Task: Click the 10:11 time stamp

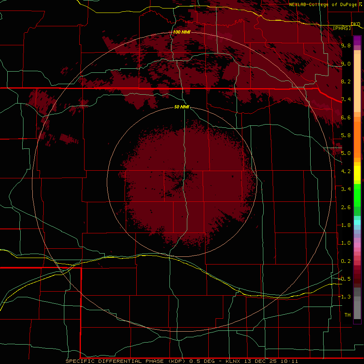Action: click(x=289, y=361)
